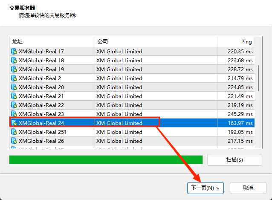Click the 192.05 ms ping value
Screen dimensions: 272x200
240,132
